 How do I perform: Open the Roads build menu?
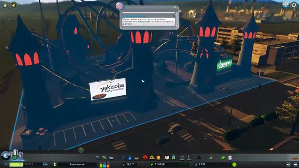coord(98,158)
